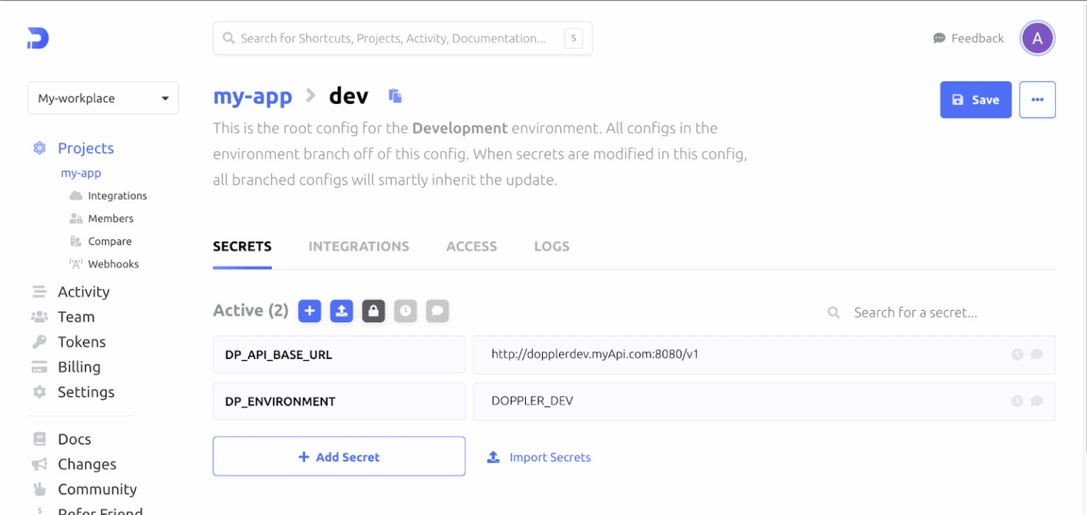Open the import secrets upload icon
Screen dimensions: 1087x515
pyautogui.click(x=341, y=311)
